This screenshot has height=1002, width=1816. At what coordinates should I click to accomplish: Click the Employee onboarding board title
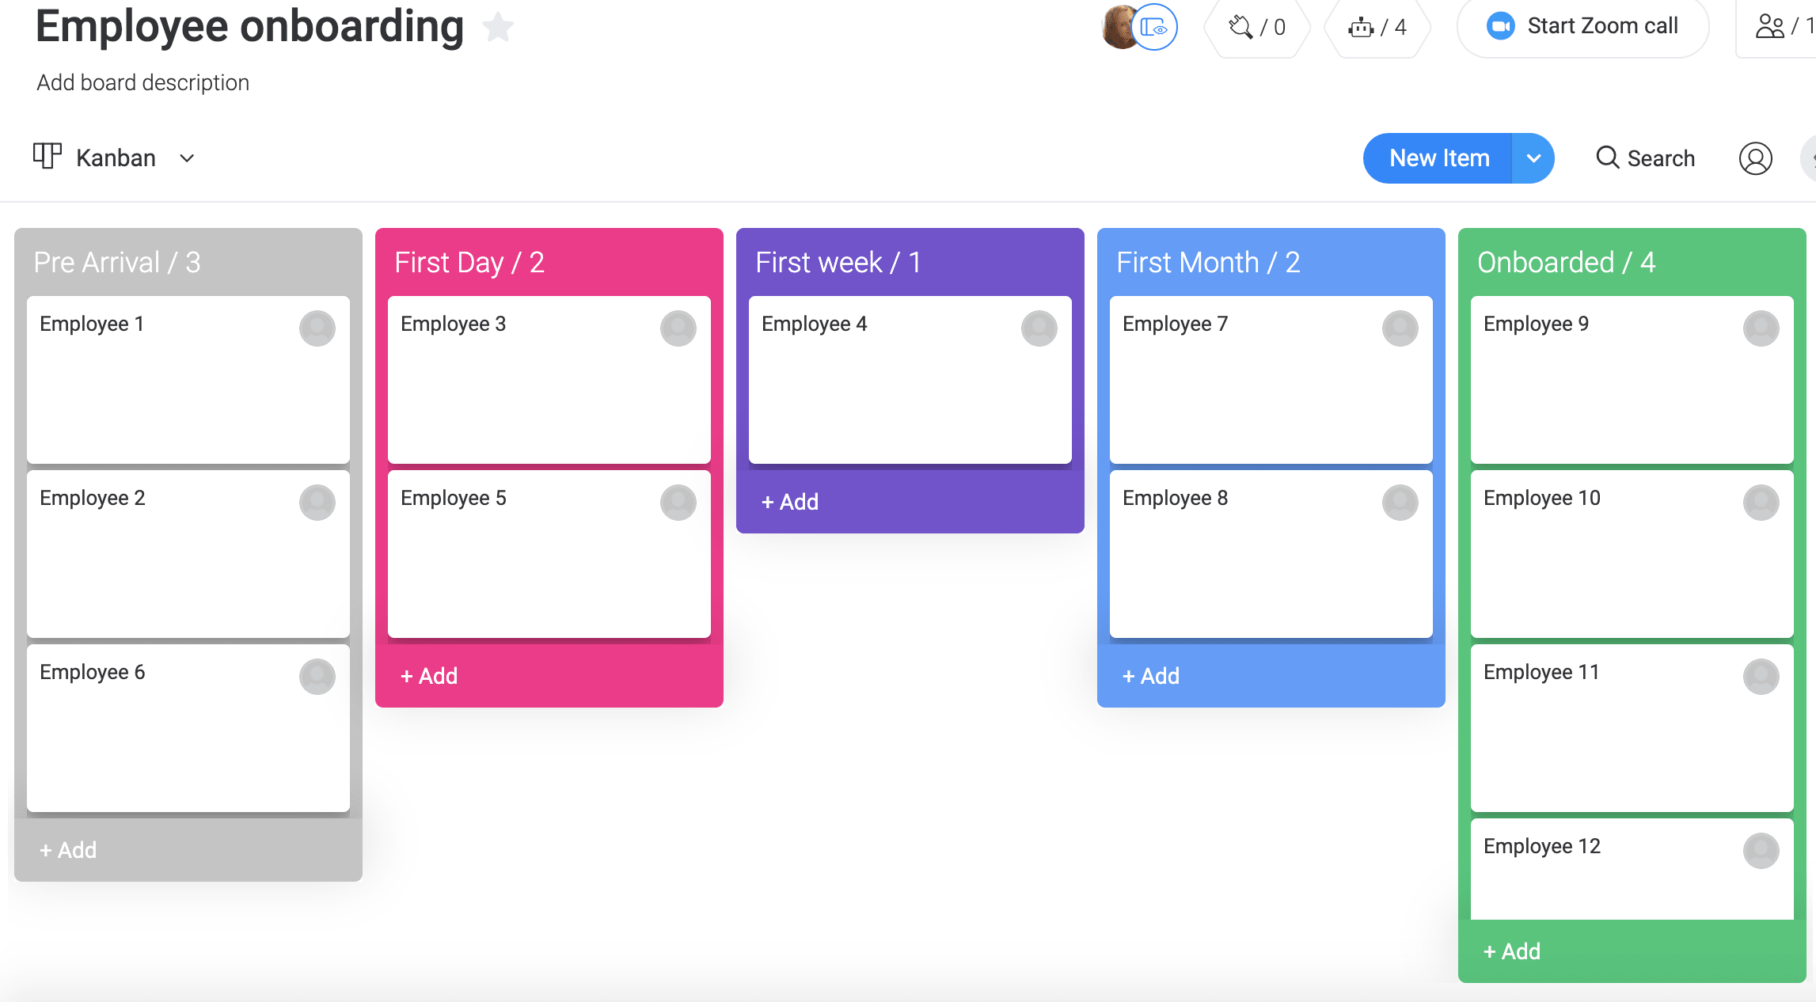pyautogui.click(x=249, y=27)
